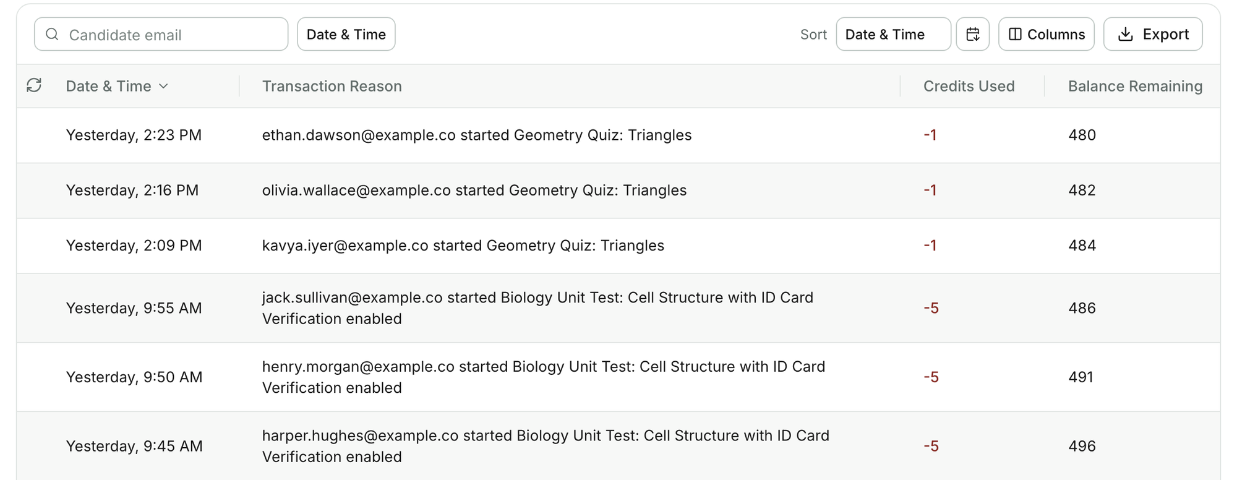The image size is (1237, 480).
Task: Click the Credits Used column header
Action: pyautogui.click(x=969, y=86)
